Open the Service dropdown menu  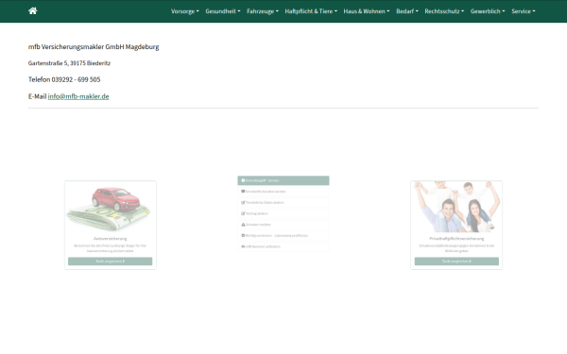click(x=524, y=11)
